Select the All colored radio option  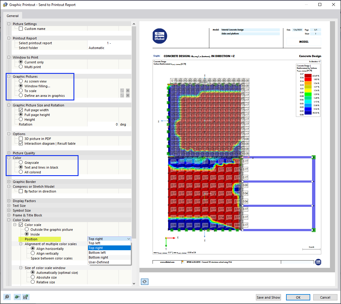click(x=21, y=172)
